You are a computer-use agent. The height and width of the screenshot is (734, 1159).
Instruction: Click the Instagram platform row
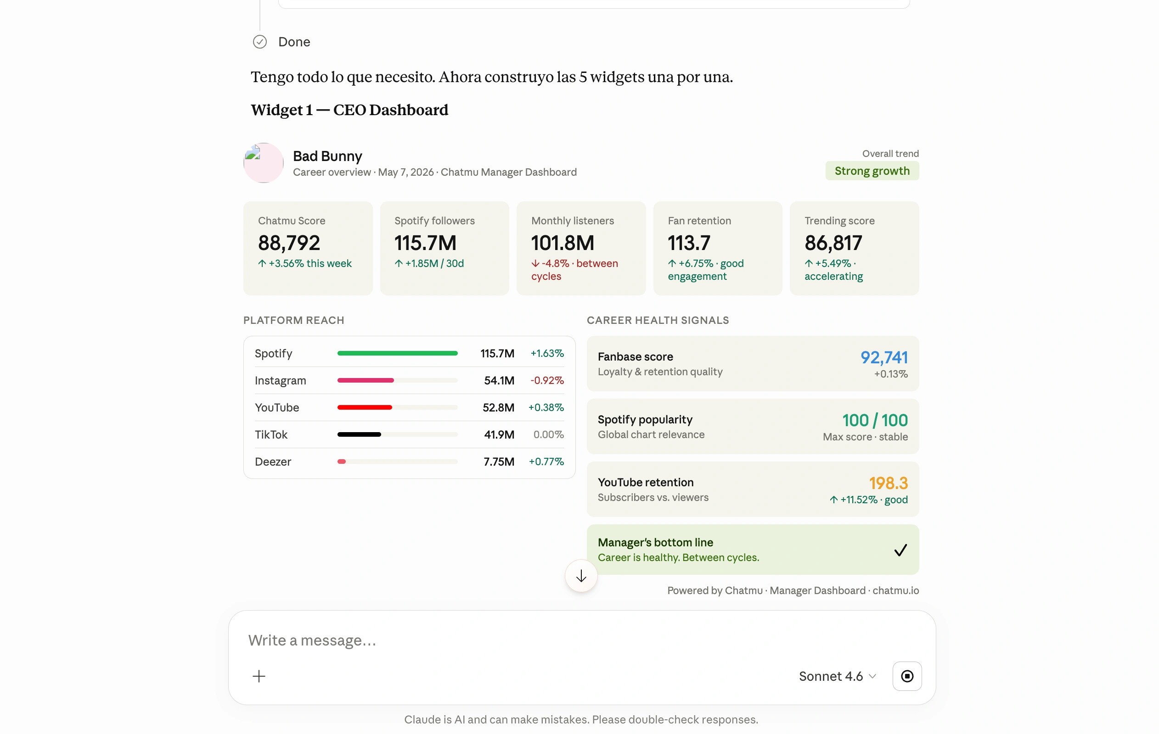[x=409, y=380]
